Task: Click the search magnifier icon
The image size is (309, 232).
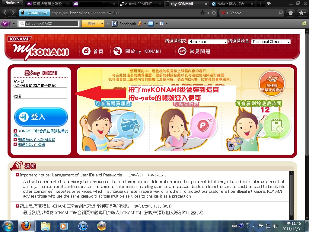Action: [281, 13]
